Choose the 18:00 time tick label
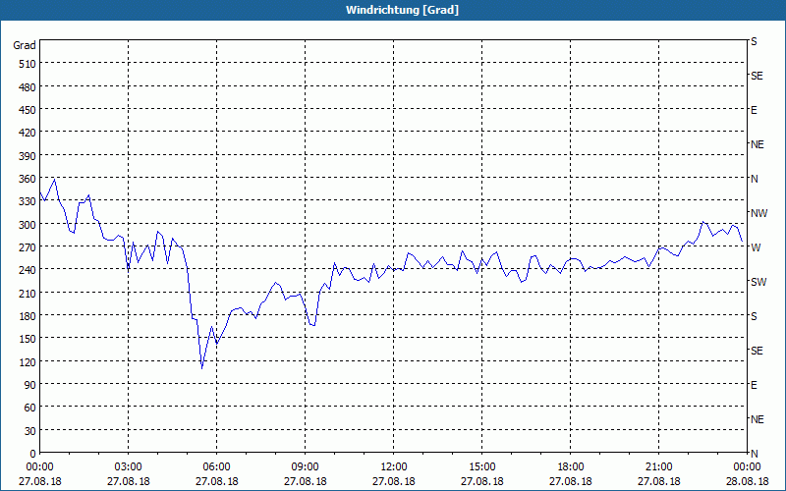This screenshot has height=491, width=786. pos(571,467)
